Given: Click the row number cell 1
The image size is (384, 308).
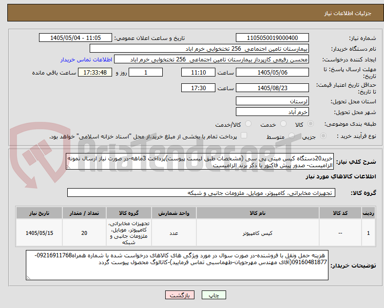Looking at the screenshot, I should [x=368, y=233].
